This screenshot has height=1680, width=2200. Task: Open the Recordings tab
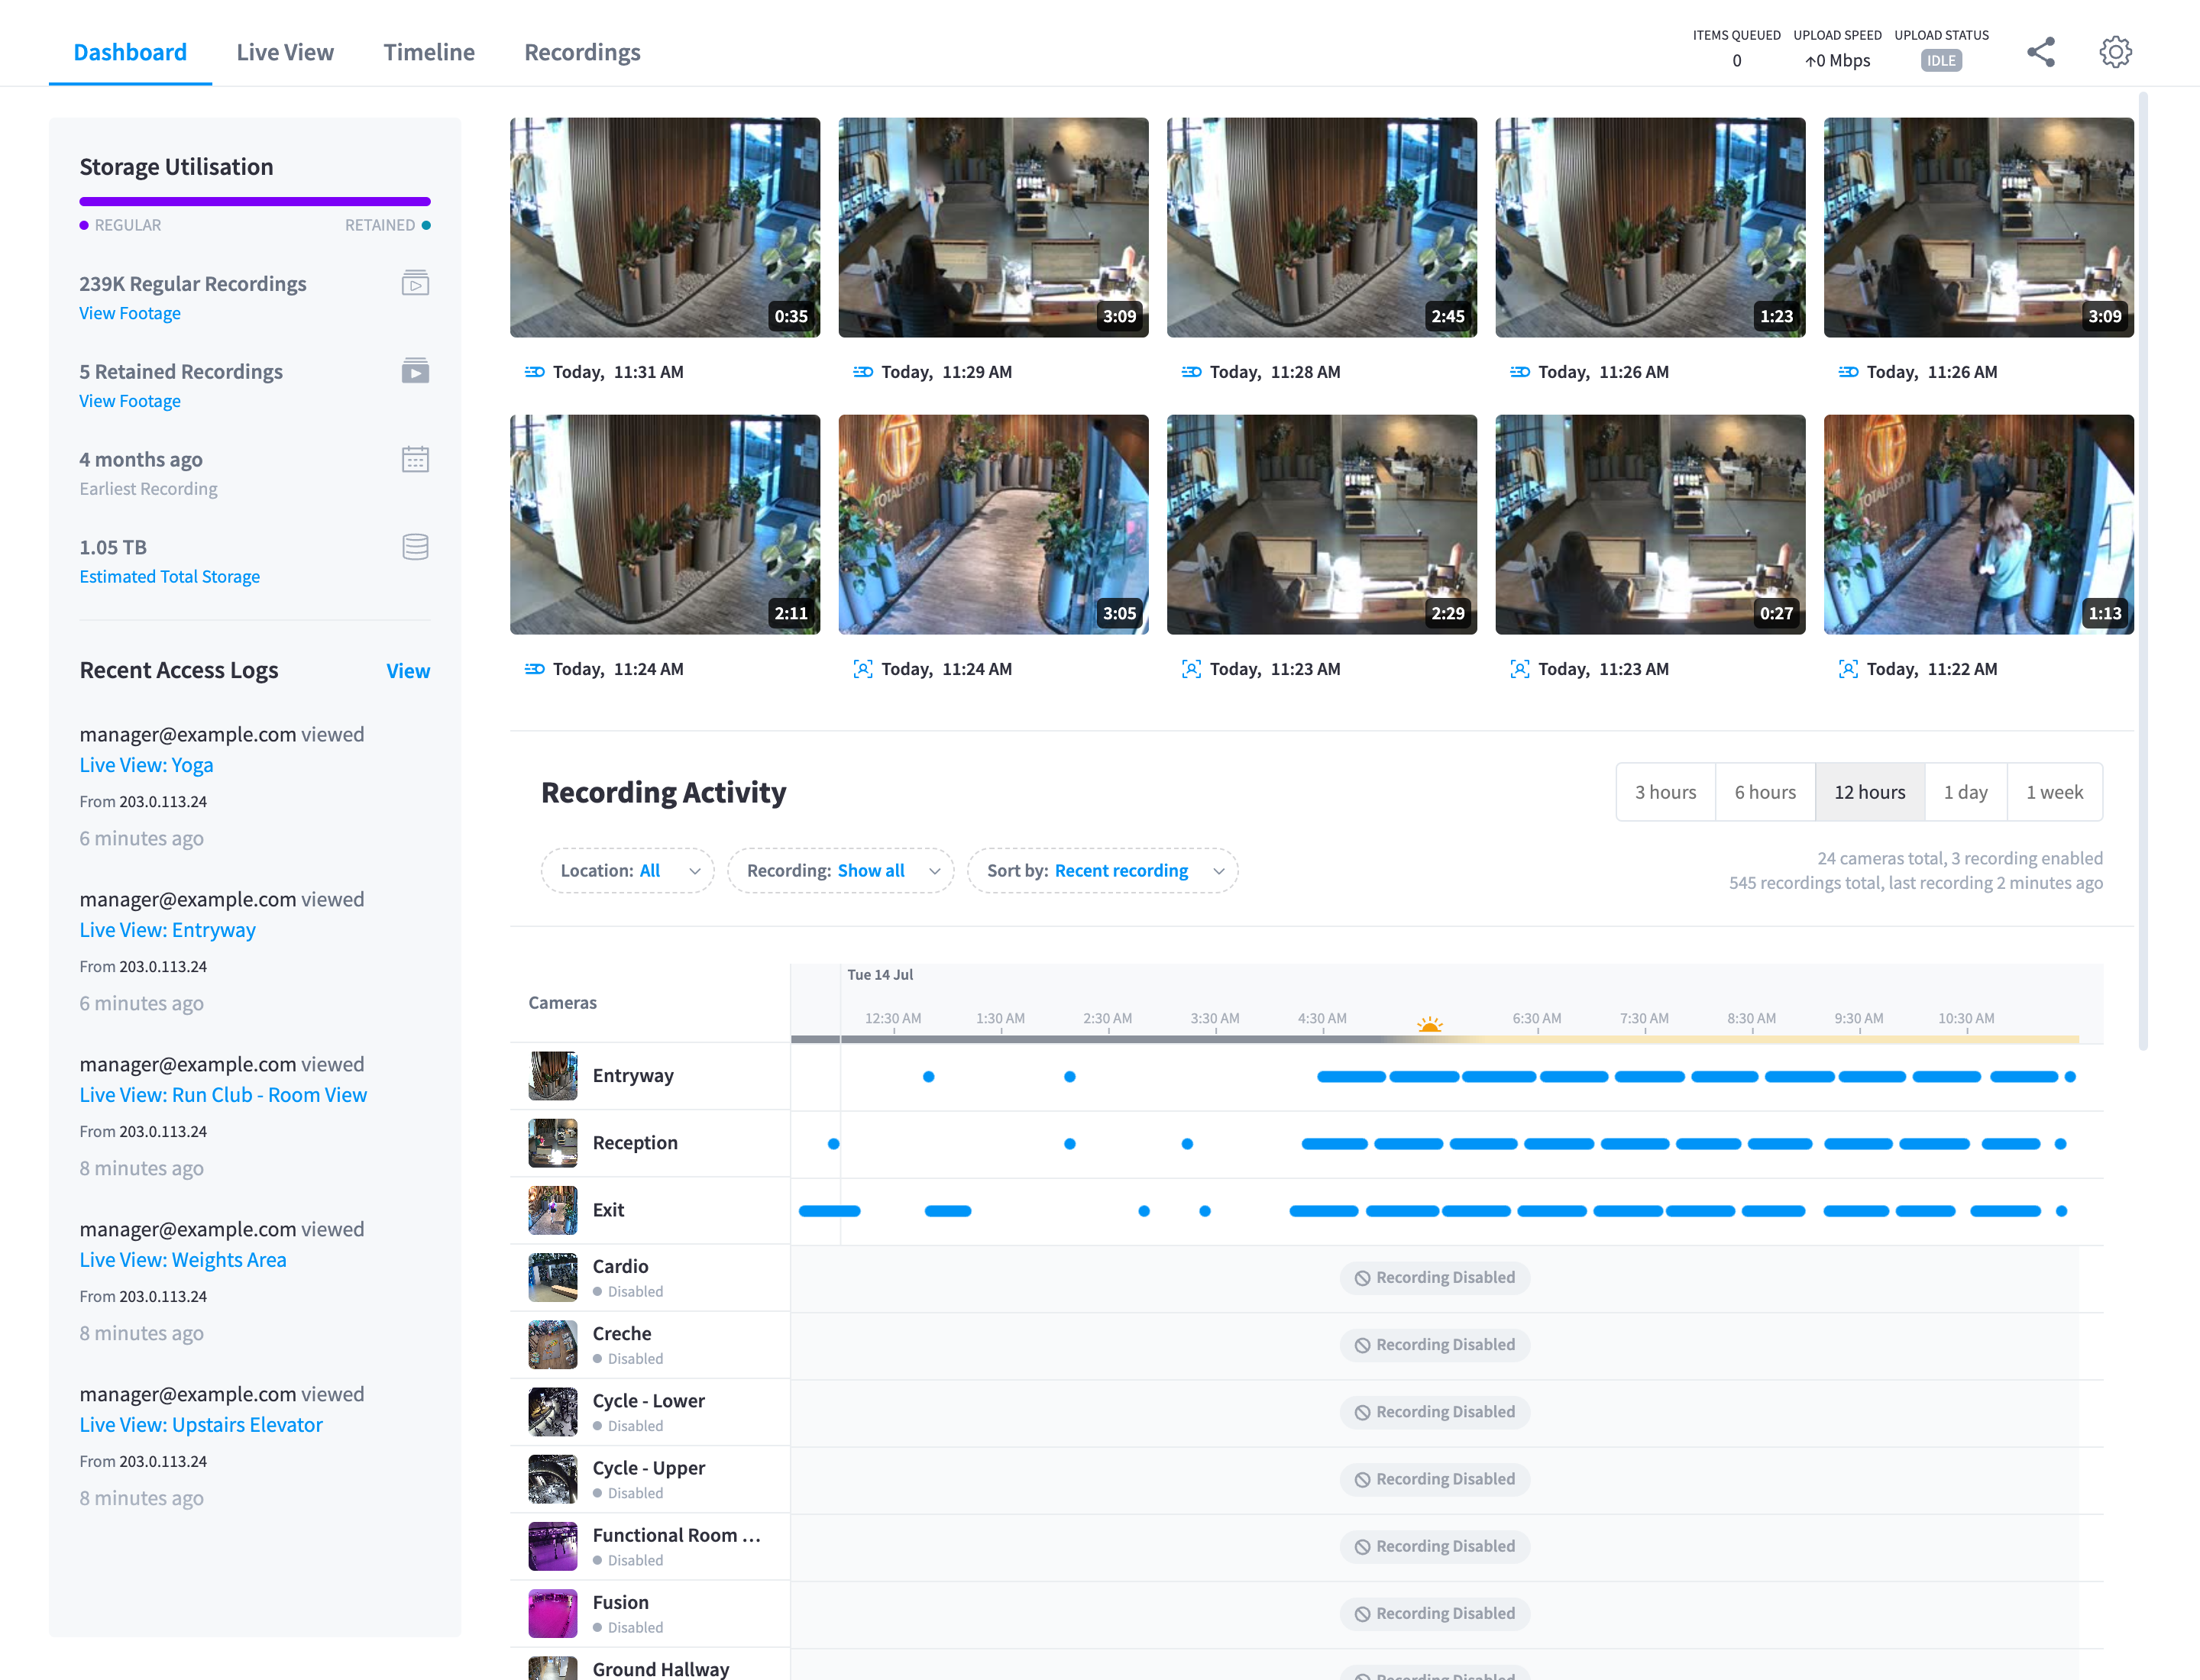point(582,52)
